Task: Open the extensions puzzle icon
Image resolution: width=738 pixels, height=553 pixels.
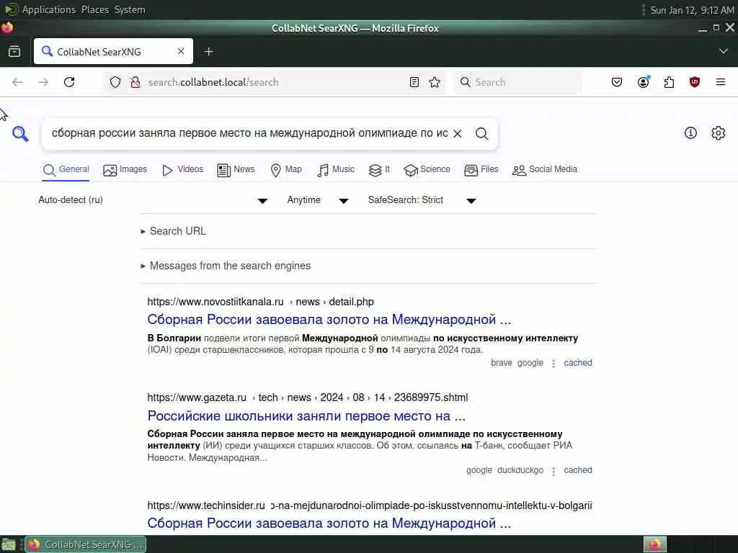Action: [669, 82]
